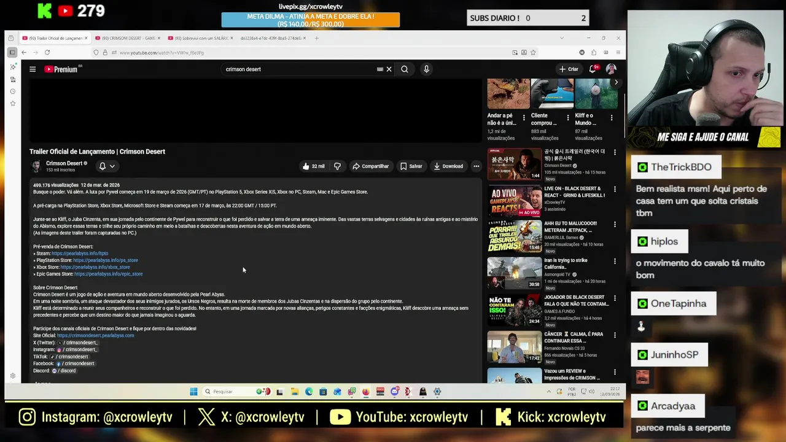Open Xbox Store pearlabyss link
The width and height of the screenshot is (786, 442).
(x=95, y=267)
